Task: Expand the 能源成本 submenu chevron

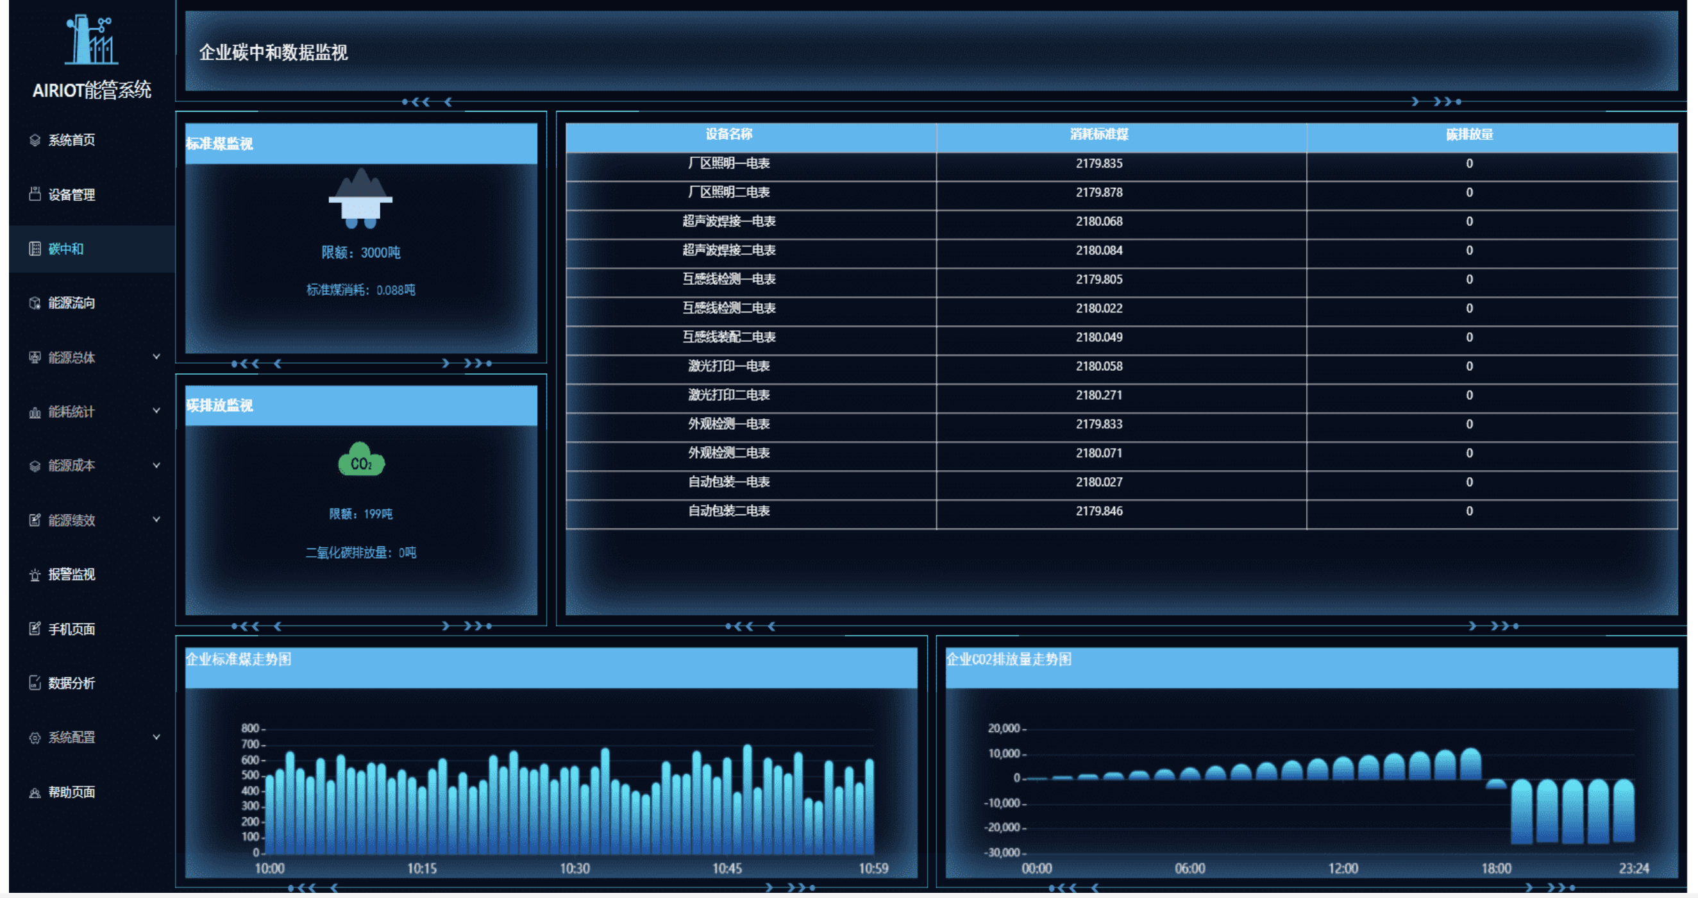Action: click(x=156, y=466)
